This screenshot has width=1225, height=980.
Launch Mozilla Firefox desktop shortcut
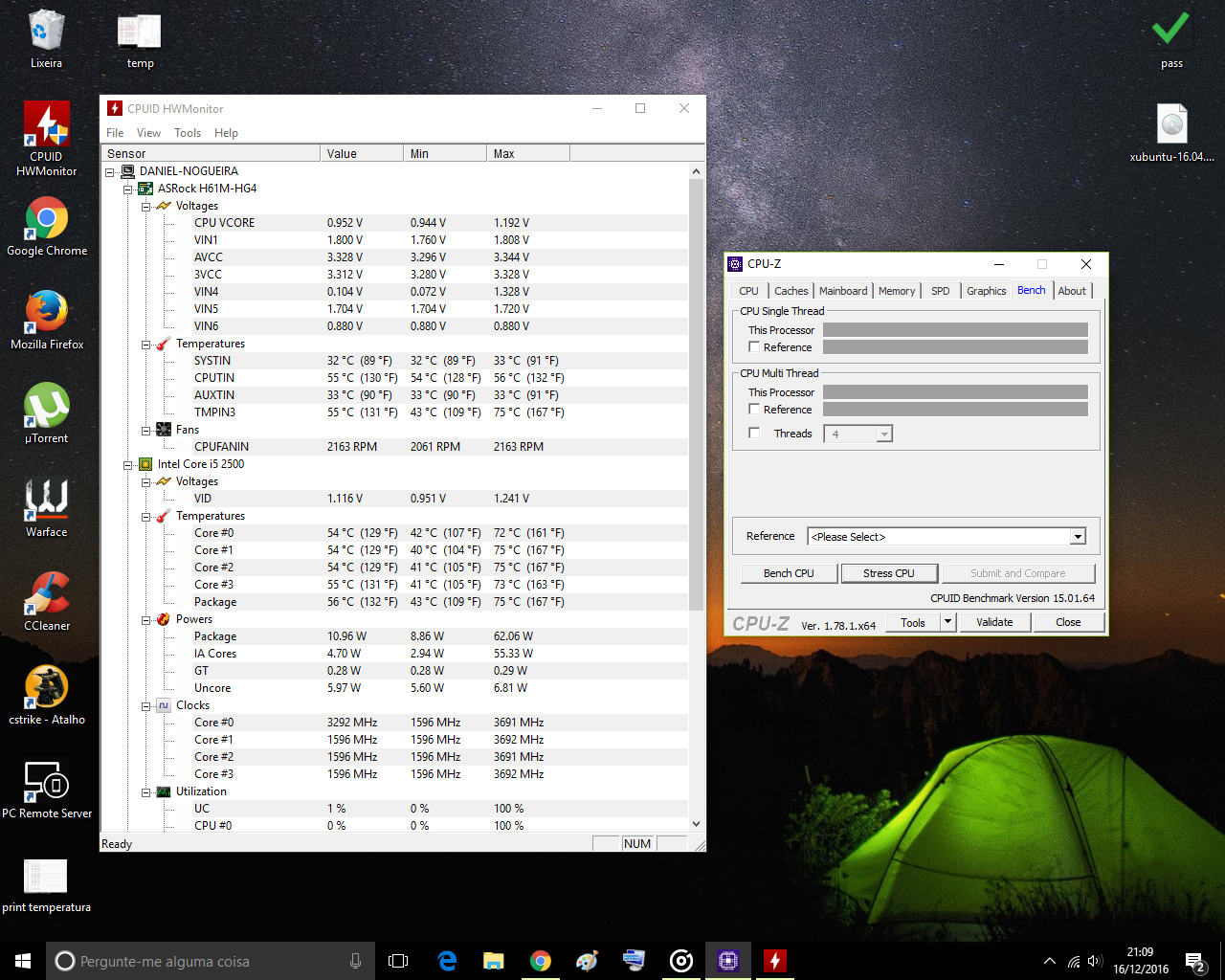(x=46, y=321)
